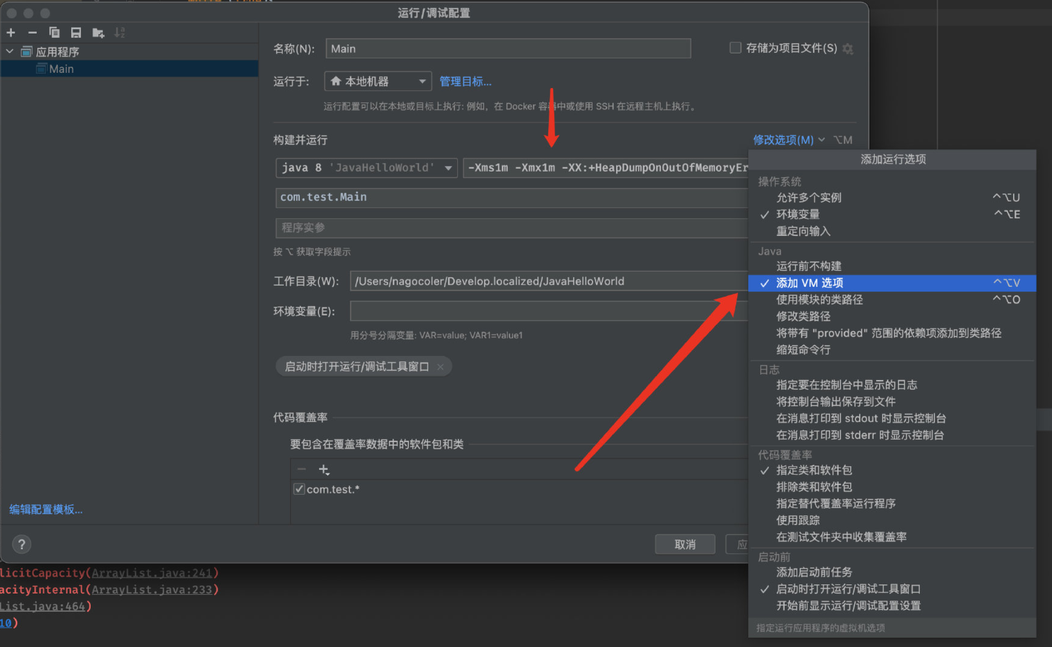Choose 允许多个实例 from the menu
The height and width of the screenshot is (647, 1052).
pos(892,198)
